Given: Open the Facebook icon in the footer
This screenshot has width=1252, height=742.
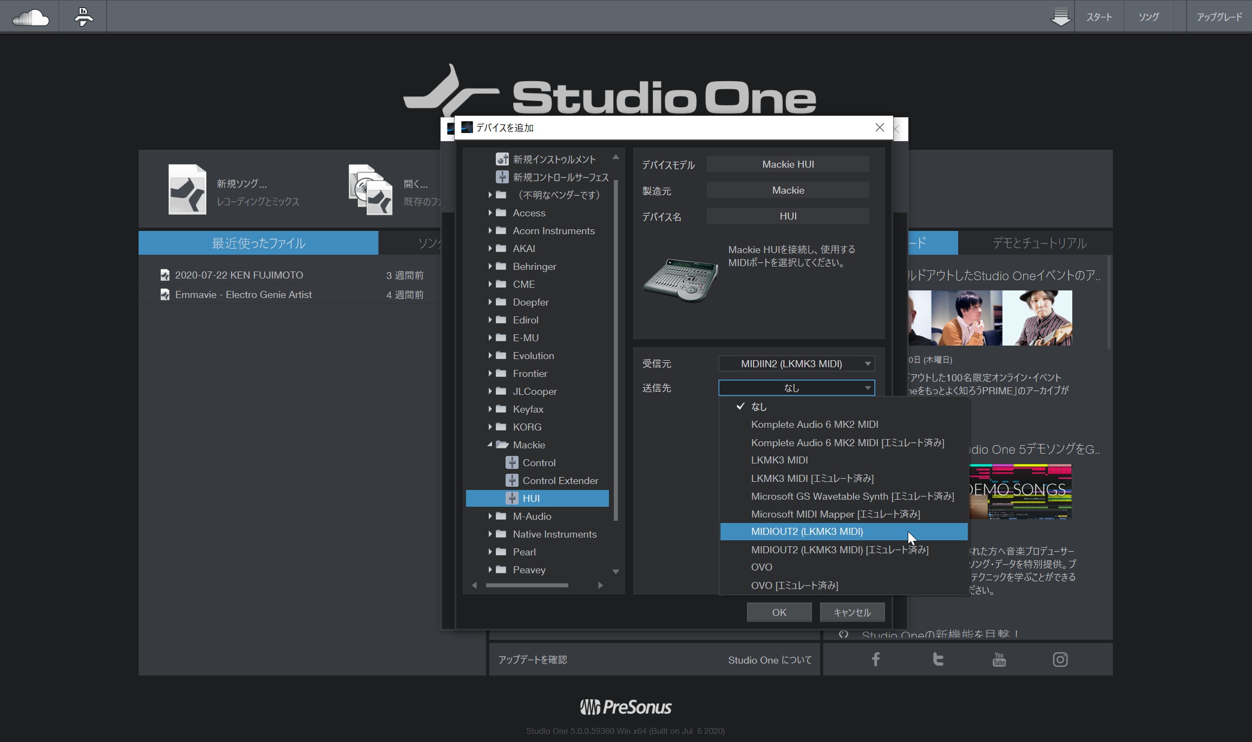Looking at the screenshot, I should click(x=875, y=659).
